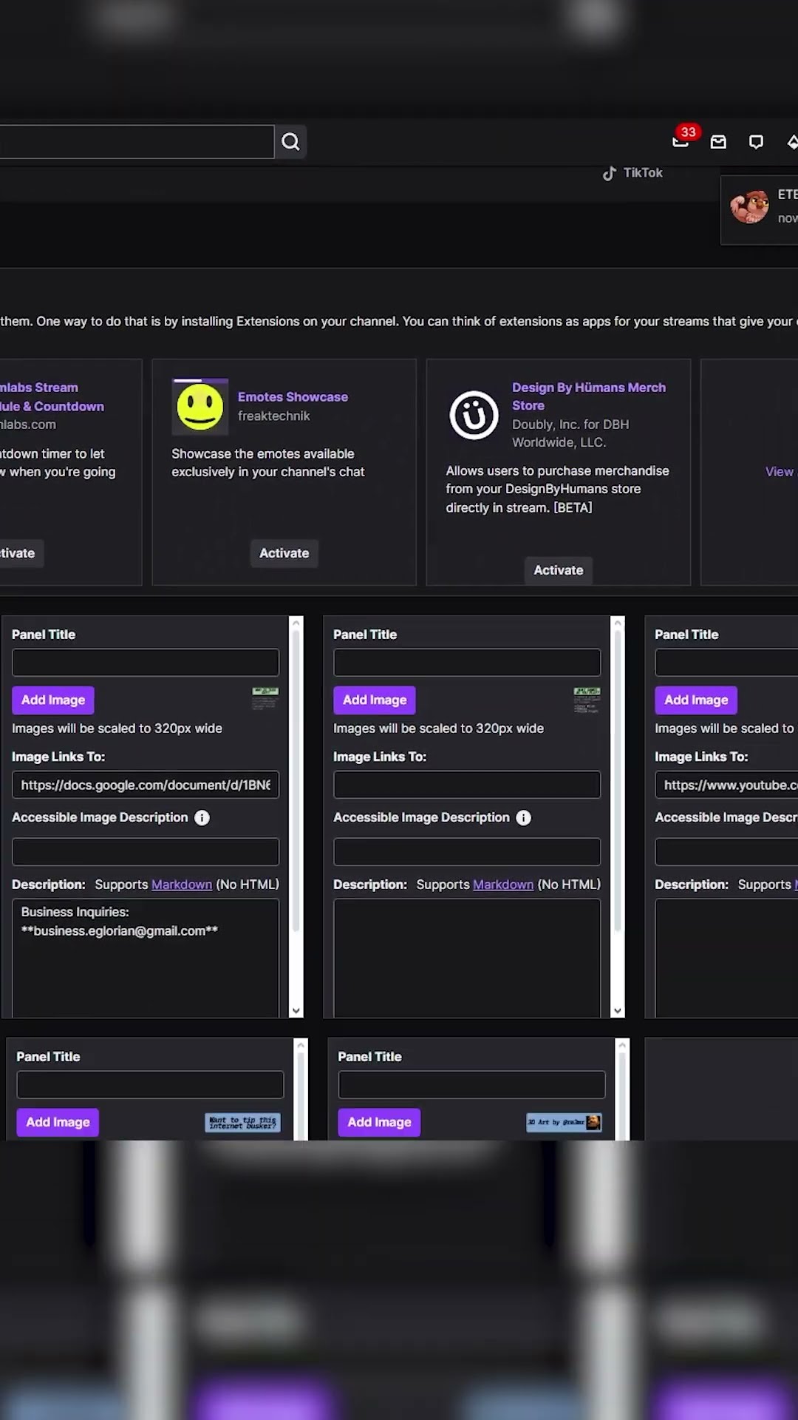Focus Panel Title field of middle empty panel
This screenshot has height=1420, width=798.
[467, 663]
